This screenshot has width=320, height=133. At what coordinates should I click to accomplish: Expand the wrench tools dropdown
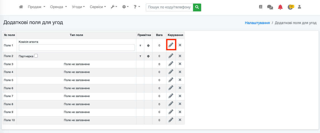point(114,7)
